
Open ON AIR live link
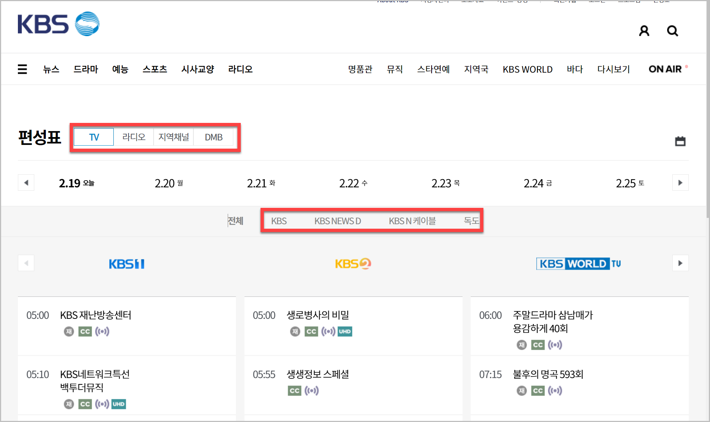[665, 69]
